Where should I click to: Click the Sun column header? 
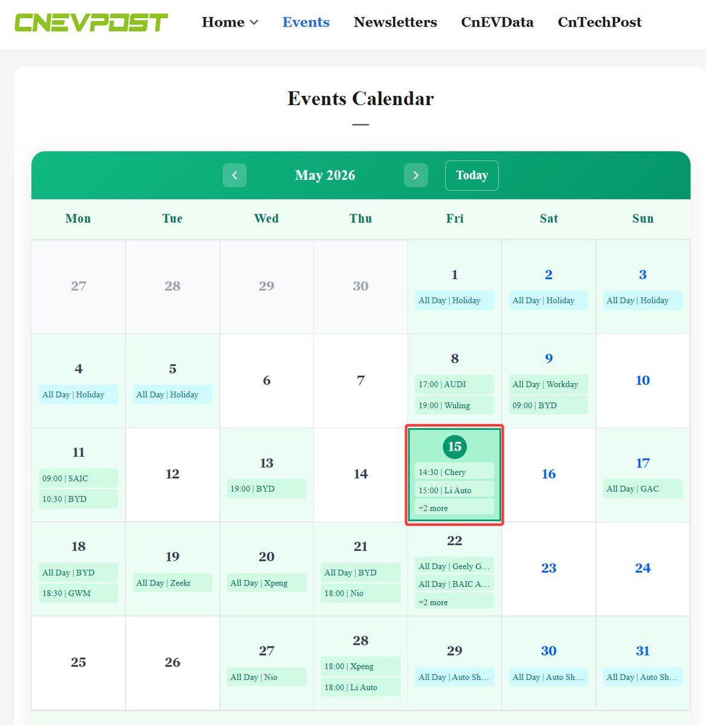click(643, 219)
